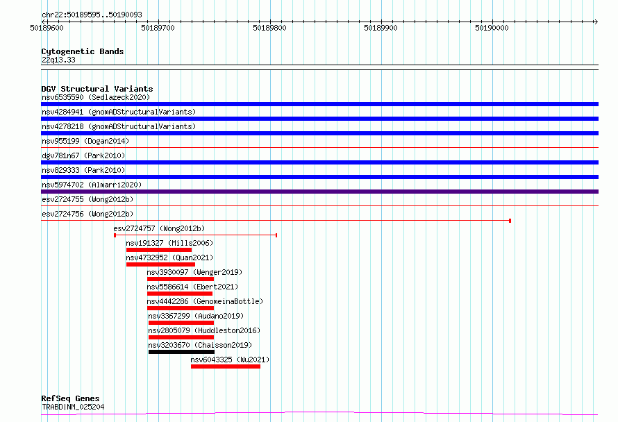Click the red line of esv2724757
This screenshot has height=422, width=618.
click(196, 235)
